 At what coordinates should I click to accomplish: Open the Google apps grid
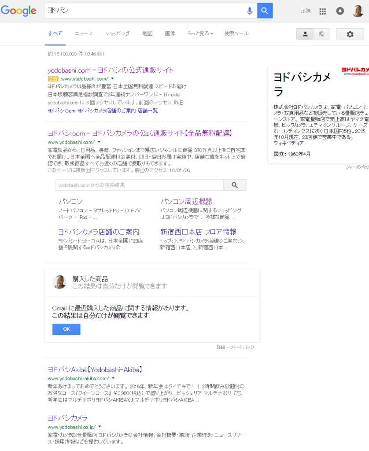tap(322, 11)
